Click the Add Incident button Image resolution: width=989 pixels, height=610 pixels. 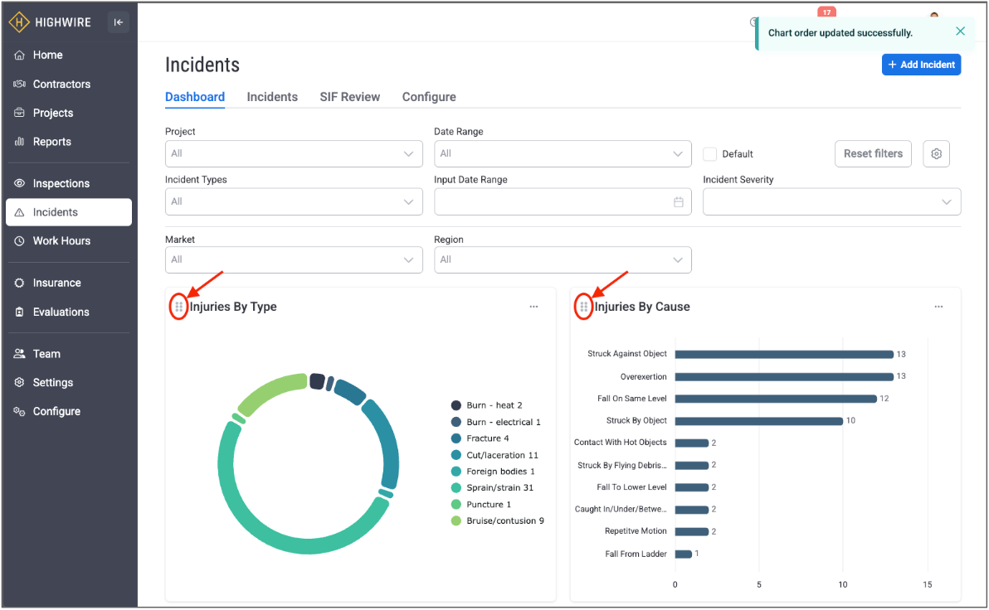(x=921, y=65)
